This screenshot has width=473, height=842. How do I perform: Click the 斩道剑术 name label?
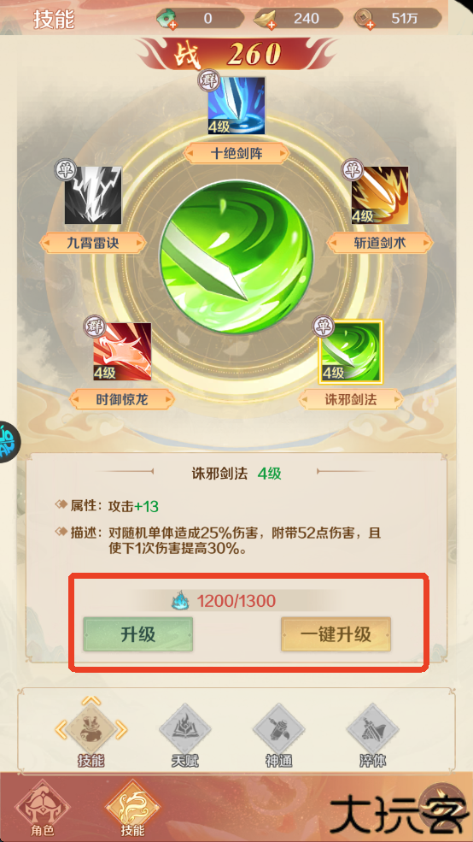click(380, 244)
